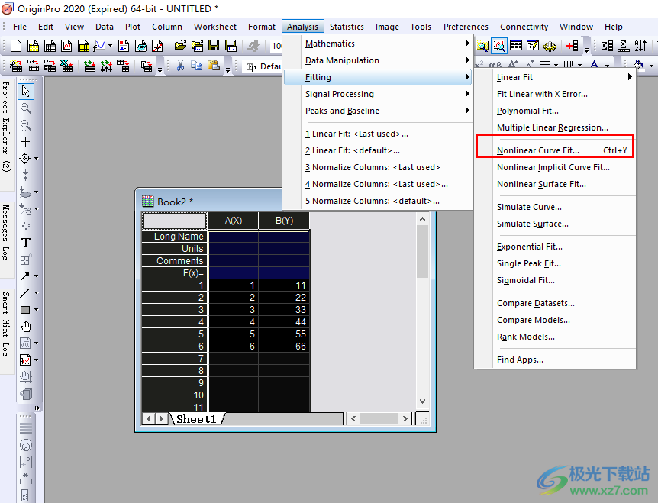Choose Nonlinear Curve Fit menu entry

pyautogui.click(x=555, y=150)
